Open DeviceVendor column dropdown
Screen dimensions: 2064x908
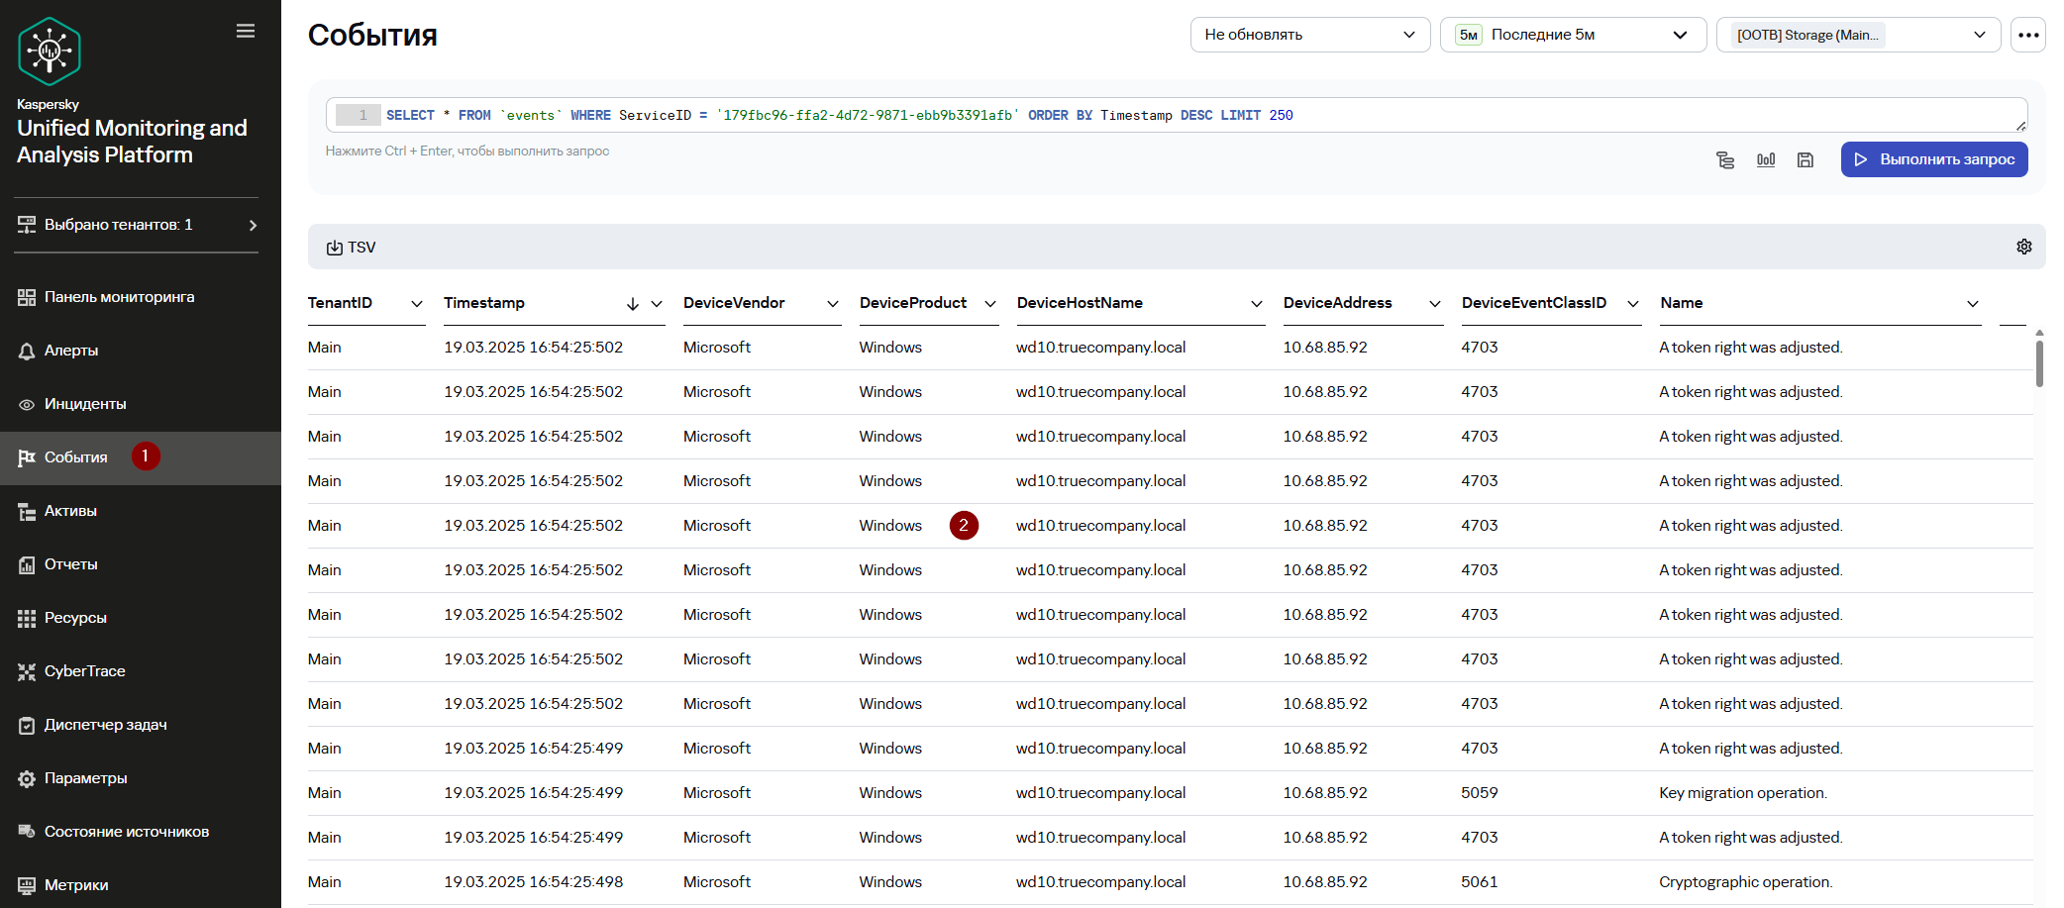833,304
